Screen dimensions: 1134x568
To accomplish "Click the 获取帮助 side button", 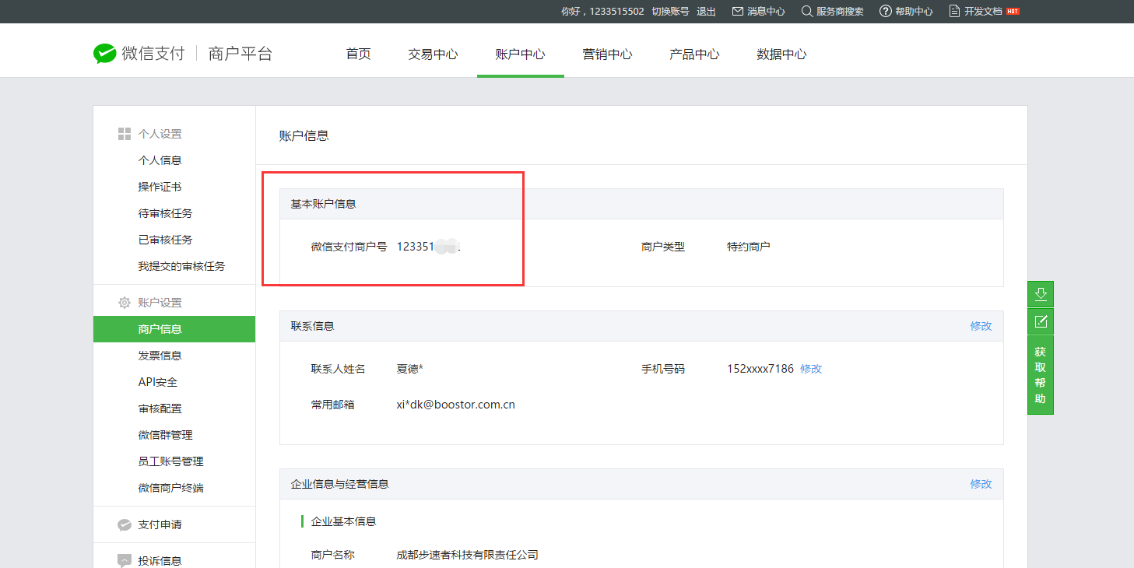I will (1041, 375).
